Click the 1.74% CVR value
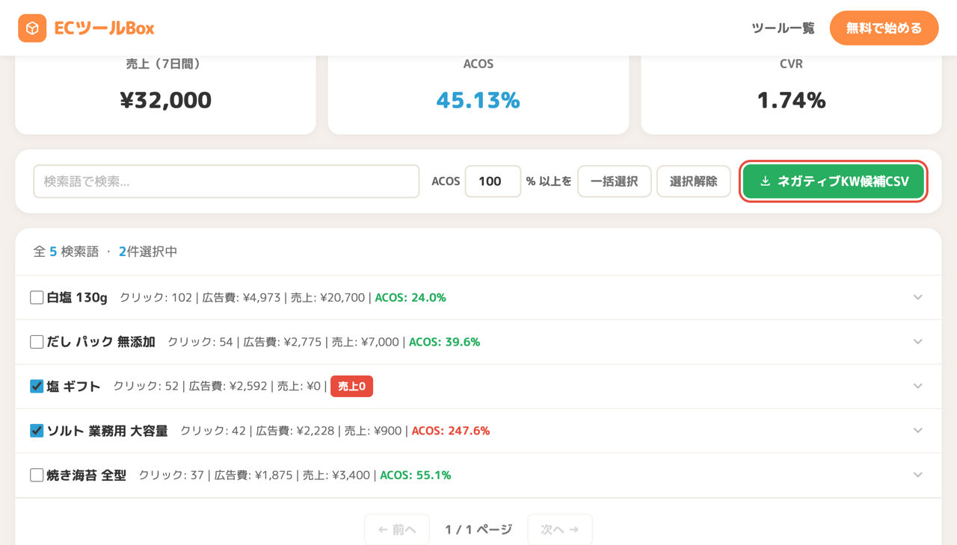The width and height of the screenshot is (957, 545). coord(791,100)
